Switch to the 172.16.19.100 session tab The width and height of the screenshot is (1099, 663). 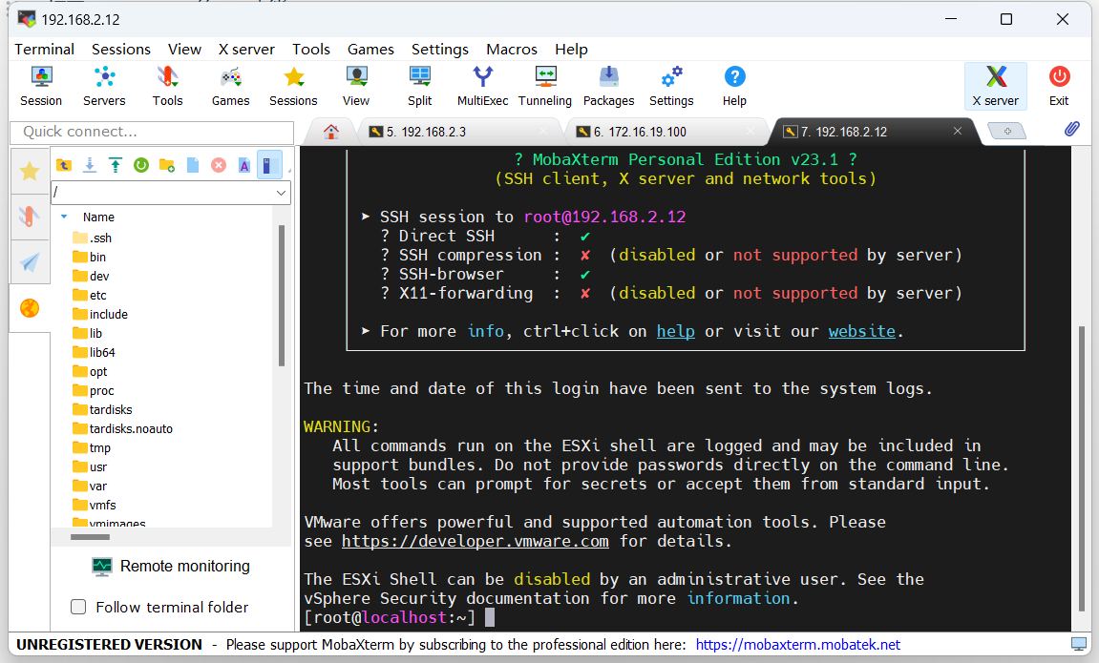640,132
